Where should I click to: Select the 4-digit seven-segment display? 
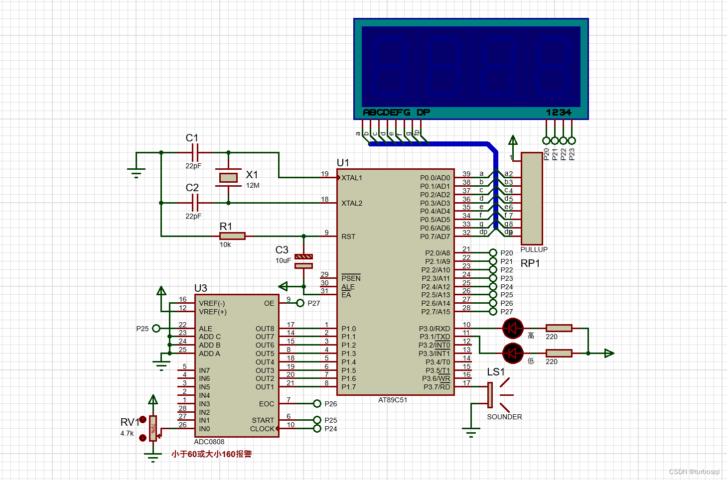471,69
